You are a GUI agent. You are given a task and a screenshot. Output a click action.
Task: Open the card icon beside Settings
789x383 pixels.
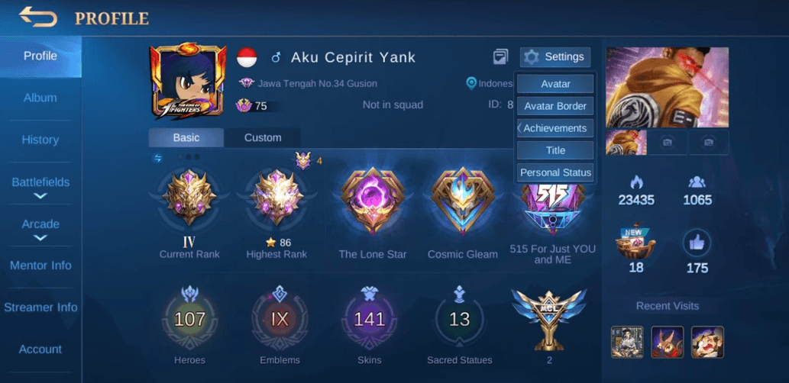(501, 56)
